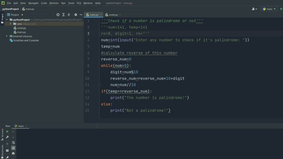This screenshot has width=283, height=159.
Task: Select opened file locator icon in Project panel
Action: click(x=58, y=15)
